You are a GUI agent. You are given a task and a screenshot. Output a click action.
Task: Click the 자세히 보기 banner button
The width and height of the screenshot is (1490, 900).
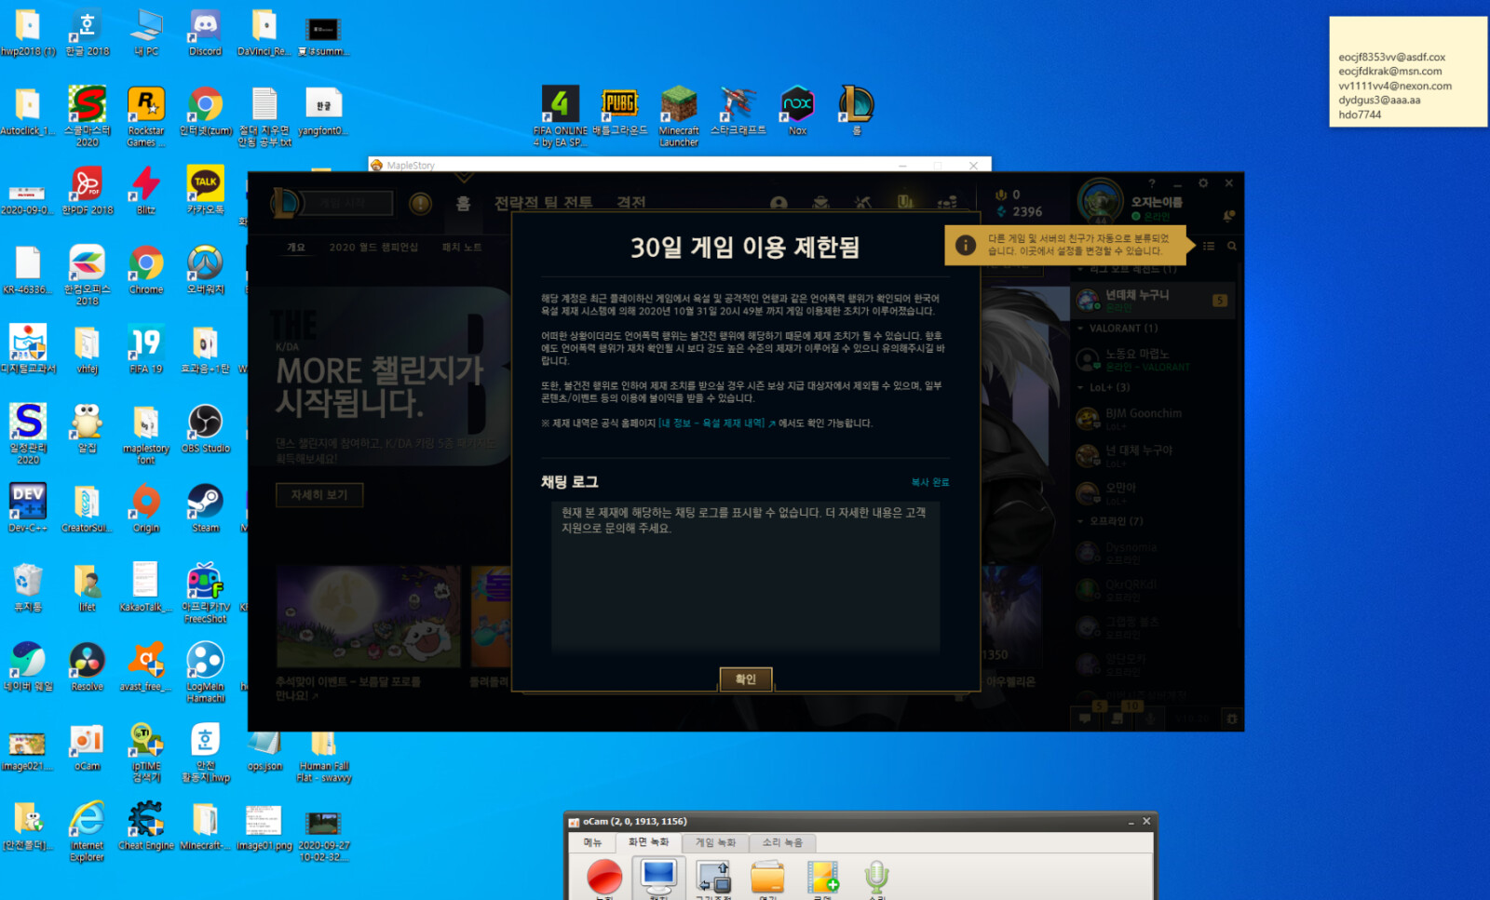tap(319, 495)
